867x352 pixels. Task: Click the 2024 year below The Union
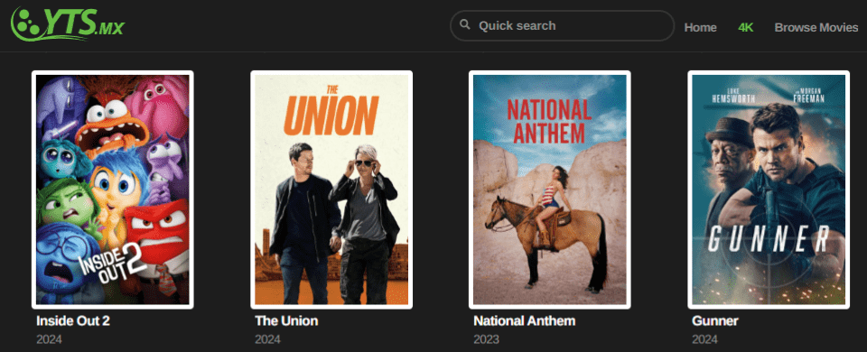267,338
